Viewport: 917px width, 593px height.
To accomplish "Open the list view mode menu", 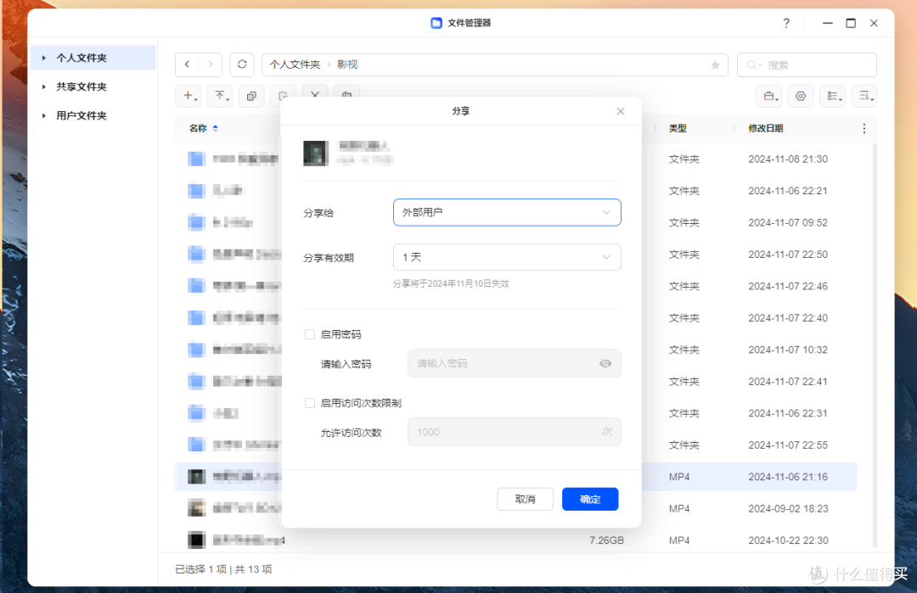I will (x=833, y=96).
